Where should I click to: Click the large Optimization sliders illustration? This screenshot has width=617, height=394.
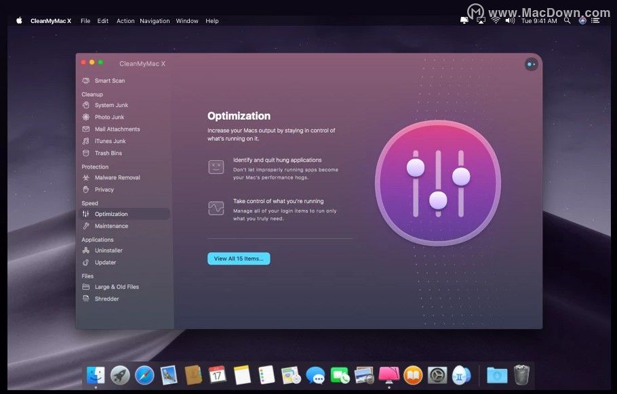(437, 183)
